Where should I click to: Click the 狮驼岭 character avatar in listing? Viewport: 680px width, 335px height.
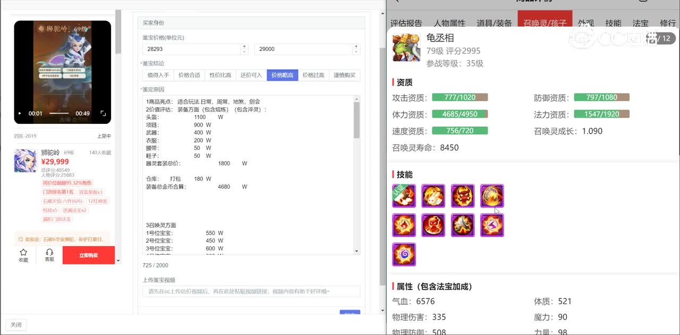[25, 160]
